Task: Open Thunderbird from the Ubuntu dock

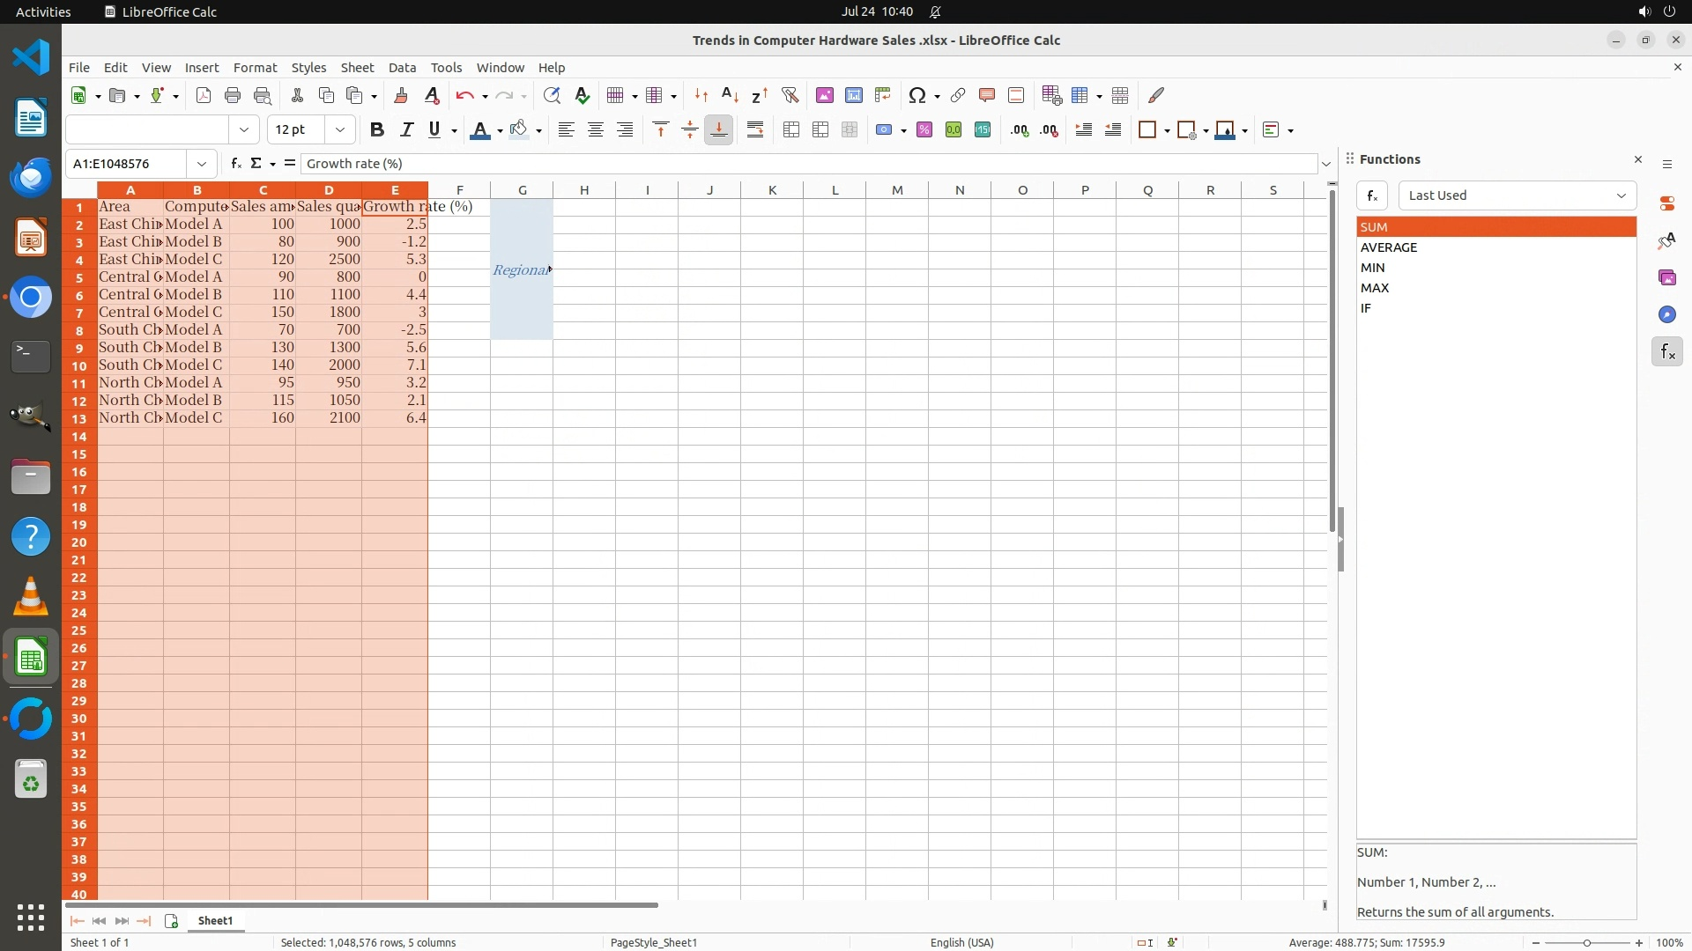Action: tap(31, 178)
